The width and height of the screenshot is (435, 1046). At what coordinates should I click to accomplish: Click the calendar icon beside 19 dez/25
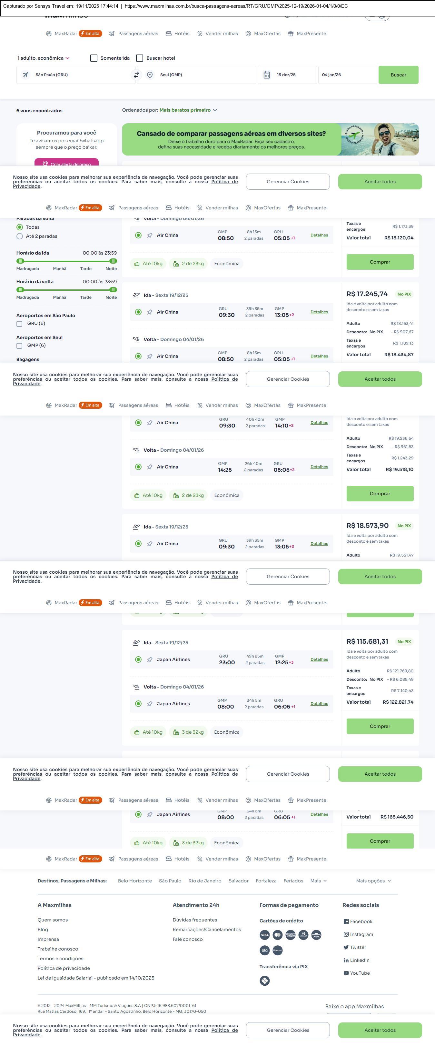267,75
